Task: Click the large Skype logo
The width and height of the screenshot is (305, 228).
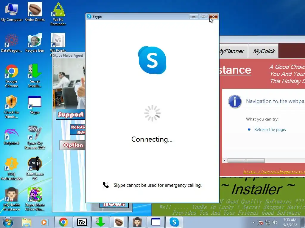Action: pos(152,60)
